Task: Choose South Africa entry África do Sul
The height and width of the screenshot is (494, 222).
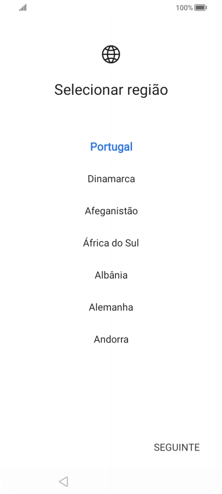Action: point(111,243)
